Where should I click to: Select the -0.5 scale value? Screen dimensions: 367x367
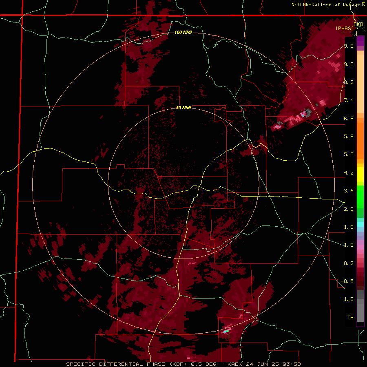tap(347, 281)
